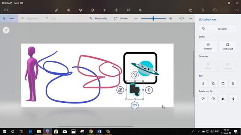Open Task View on taskbar
This screenshot has height=135, width=241.
[x=21, y=132]
